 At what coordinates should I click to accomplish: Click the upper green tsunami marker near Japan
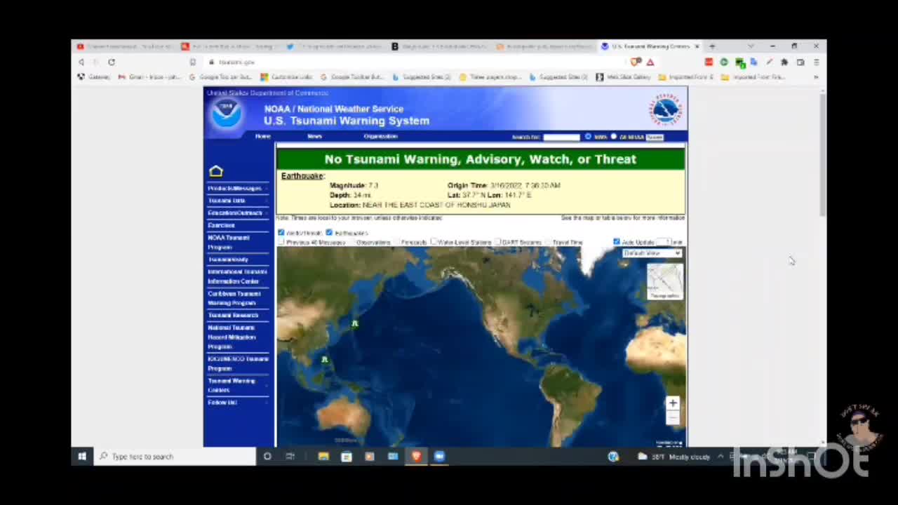pyautogui.click(x=355, y=323)
